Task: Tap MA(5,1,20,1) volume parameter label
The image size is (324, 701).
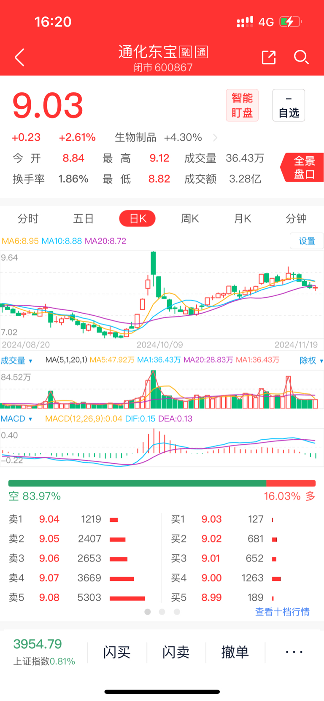Action: pyautogui.click(x=66, y=360)
